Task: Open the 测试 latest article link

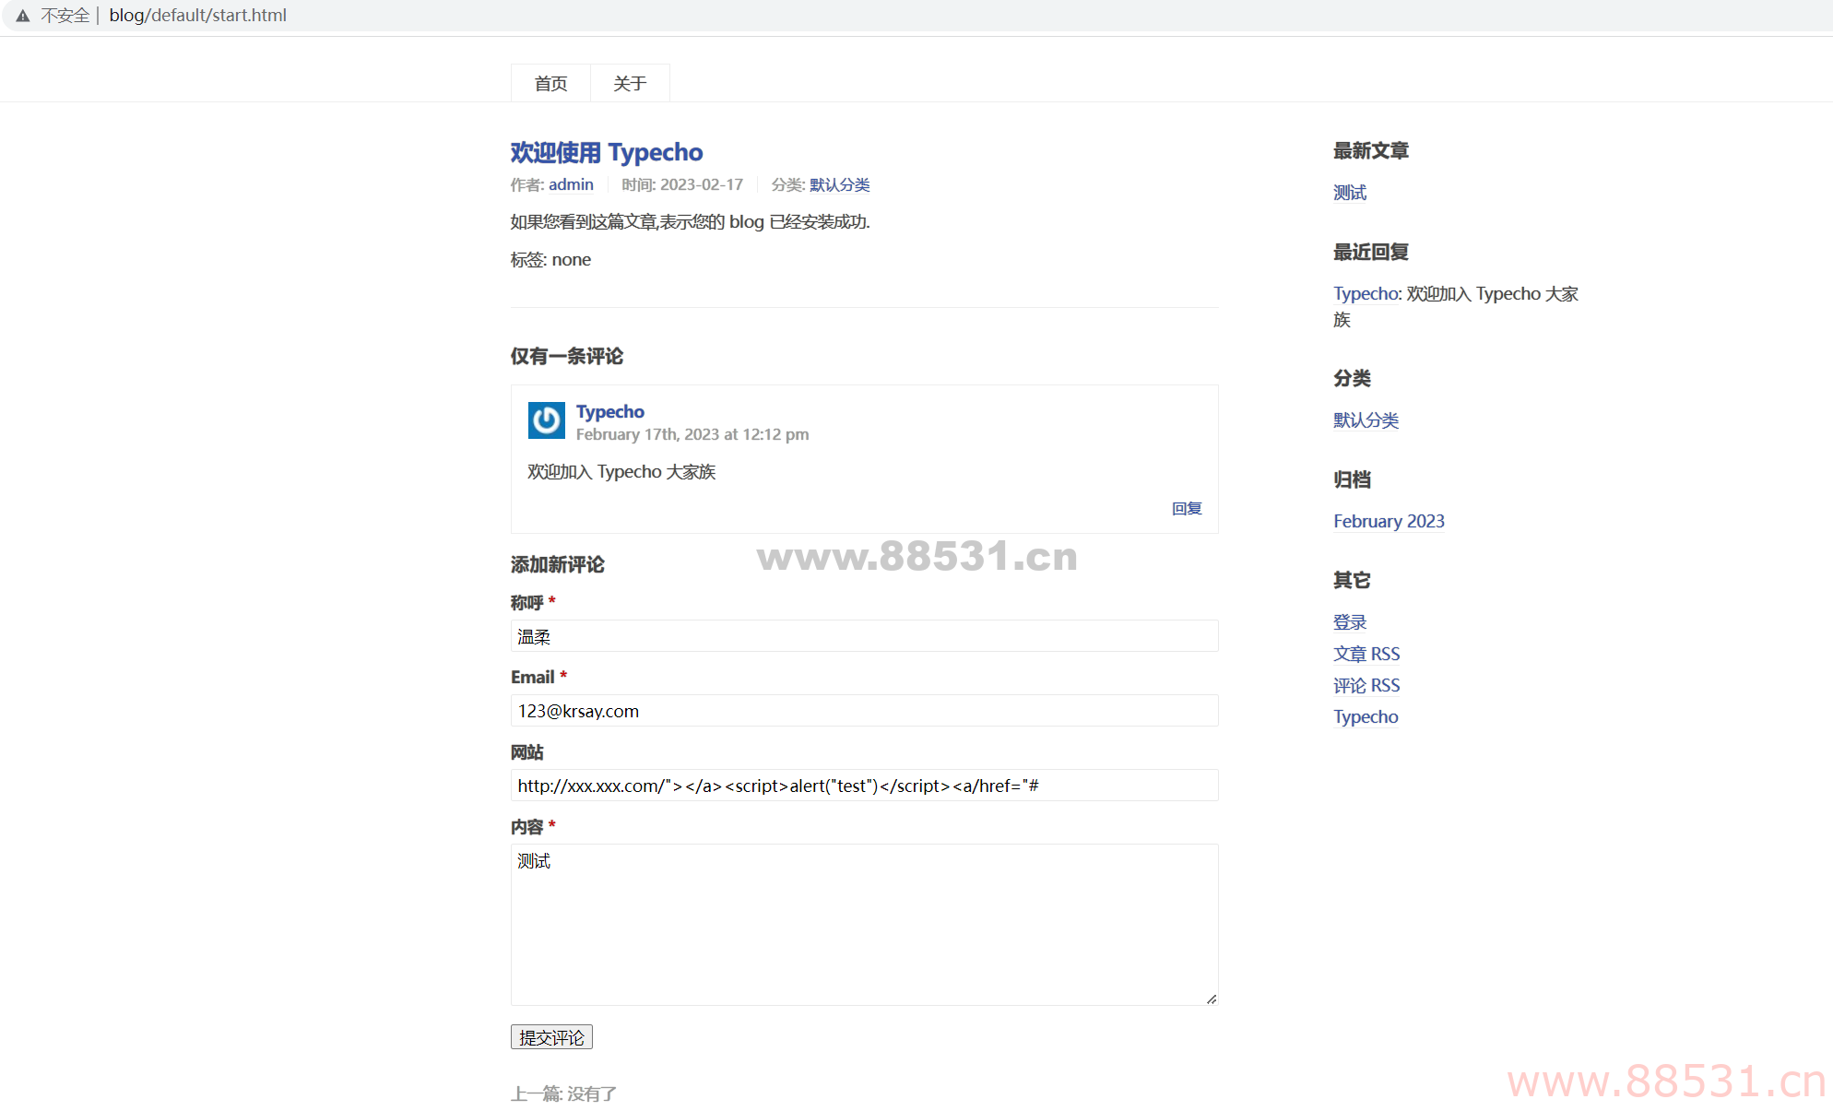Action: [1350, 193]
